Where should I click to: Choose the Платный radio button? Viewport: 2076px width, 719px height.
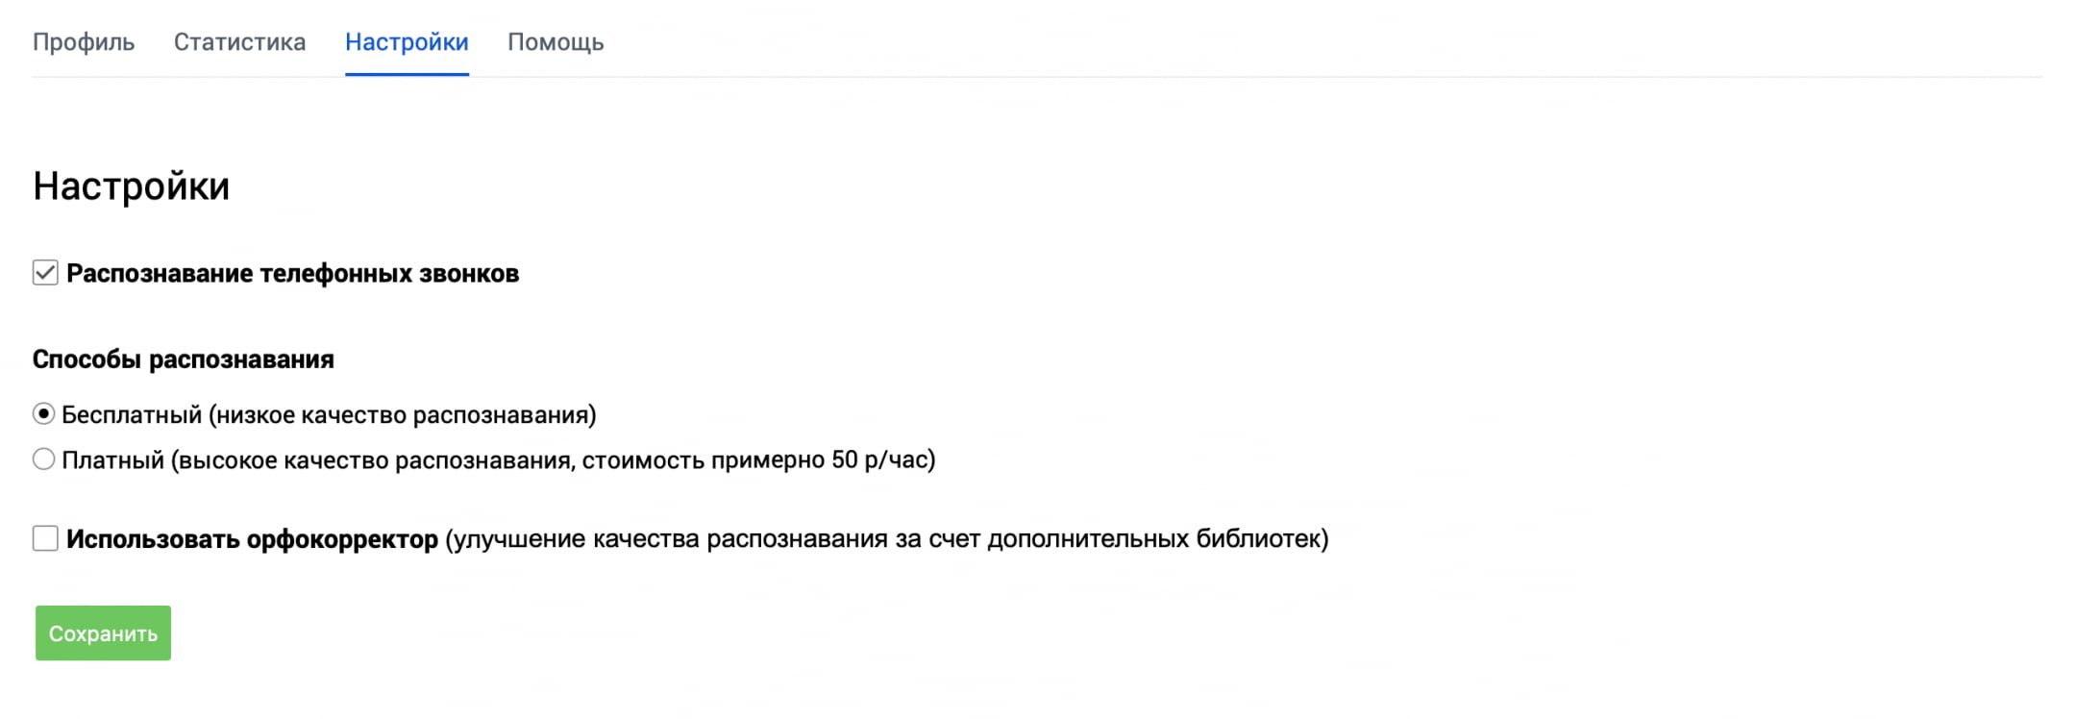click(x=43, y=459)
